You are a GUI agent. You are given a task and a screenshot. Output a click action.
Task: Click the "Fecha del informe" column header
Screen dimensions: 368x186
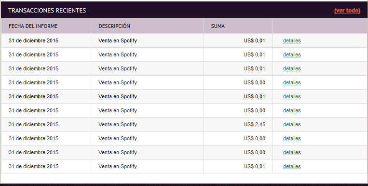coord(33,26)
